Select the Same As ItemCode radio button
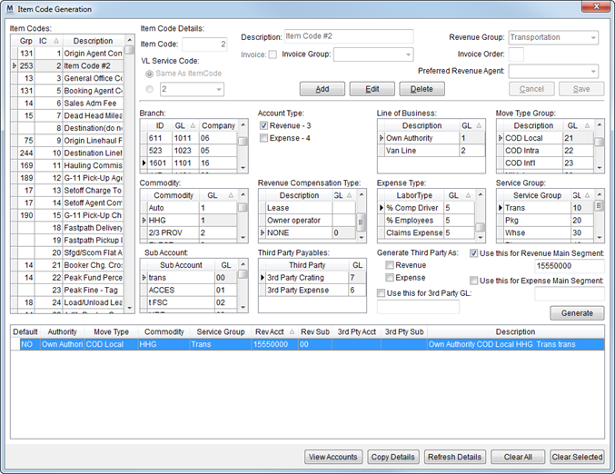Image resolution: width=615 pixels, height=474 pixels. 149,72
